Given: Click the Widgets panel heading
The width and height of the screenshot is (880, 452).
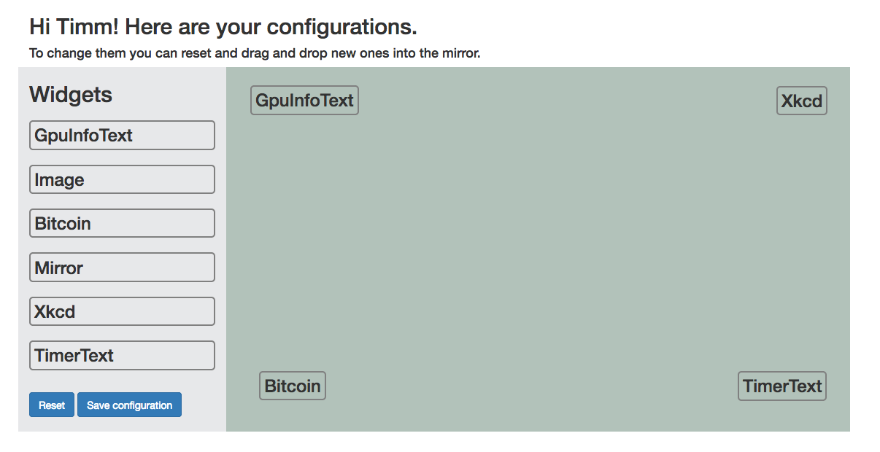Looking at the screenshot, I should [x=70, y=94].
